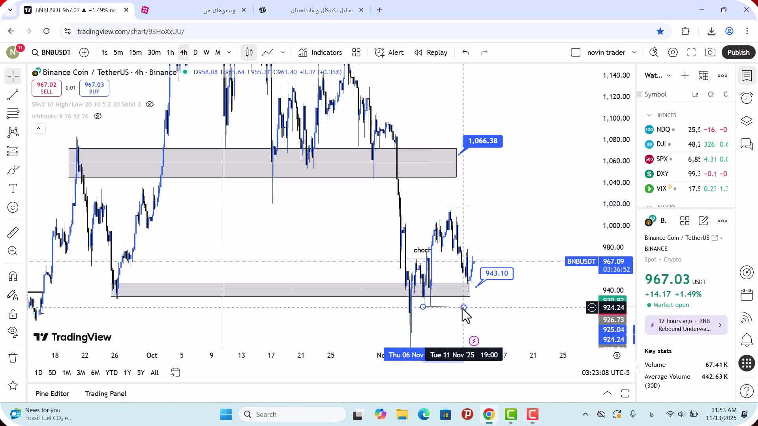Enter fullscreen chart mode
The height and width of the screenshot is (426, 758).
pyautogui.click(x=691, y=52)
